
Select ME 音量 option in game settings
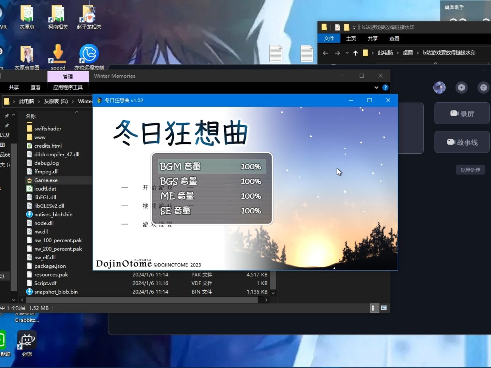[x=212, y=196]
